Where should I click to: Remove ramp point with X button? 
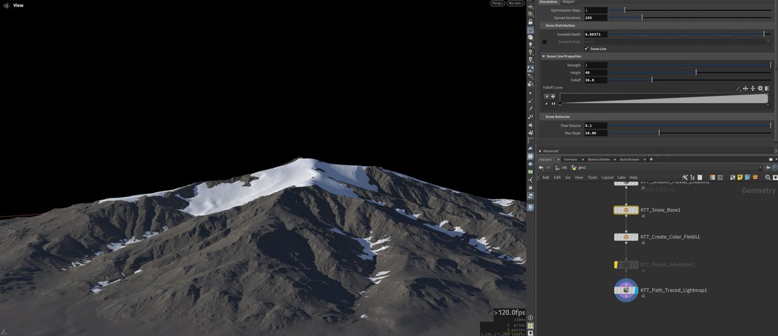[547, 97]
